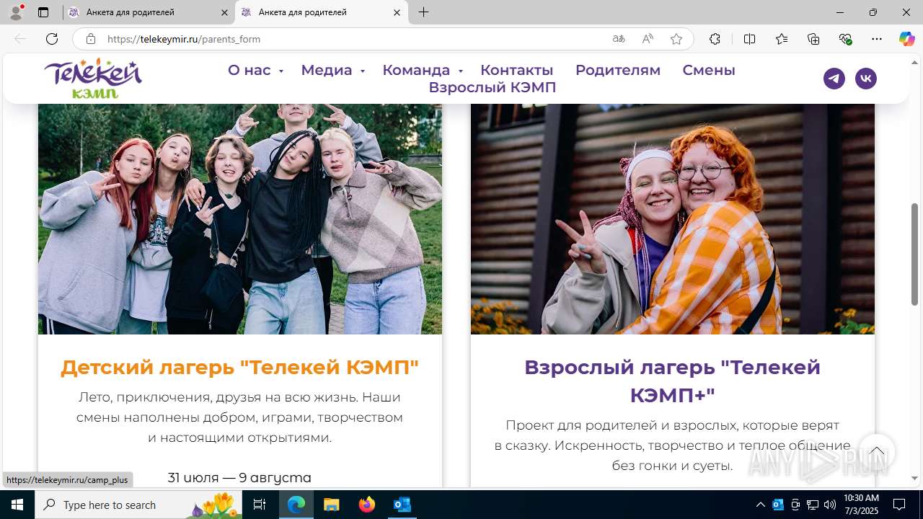Open notification center icon
Screen dimensions: 923x519
pyautogui.click(x=899, y=505)
